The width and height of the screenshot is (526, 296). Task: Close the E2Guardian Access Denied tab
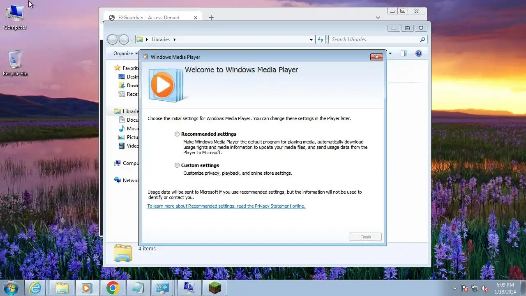pos(196,18)
